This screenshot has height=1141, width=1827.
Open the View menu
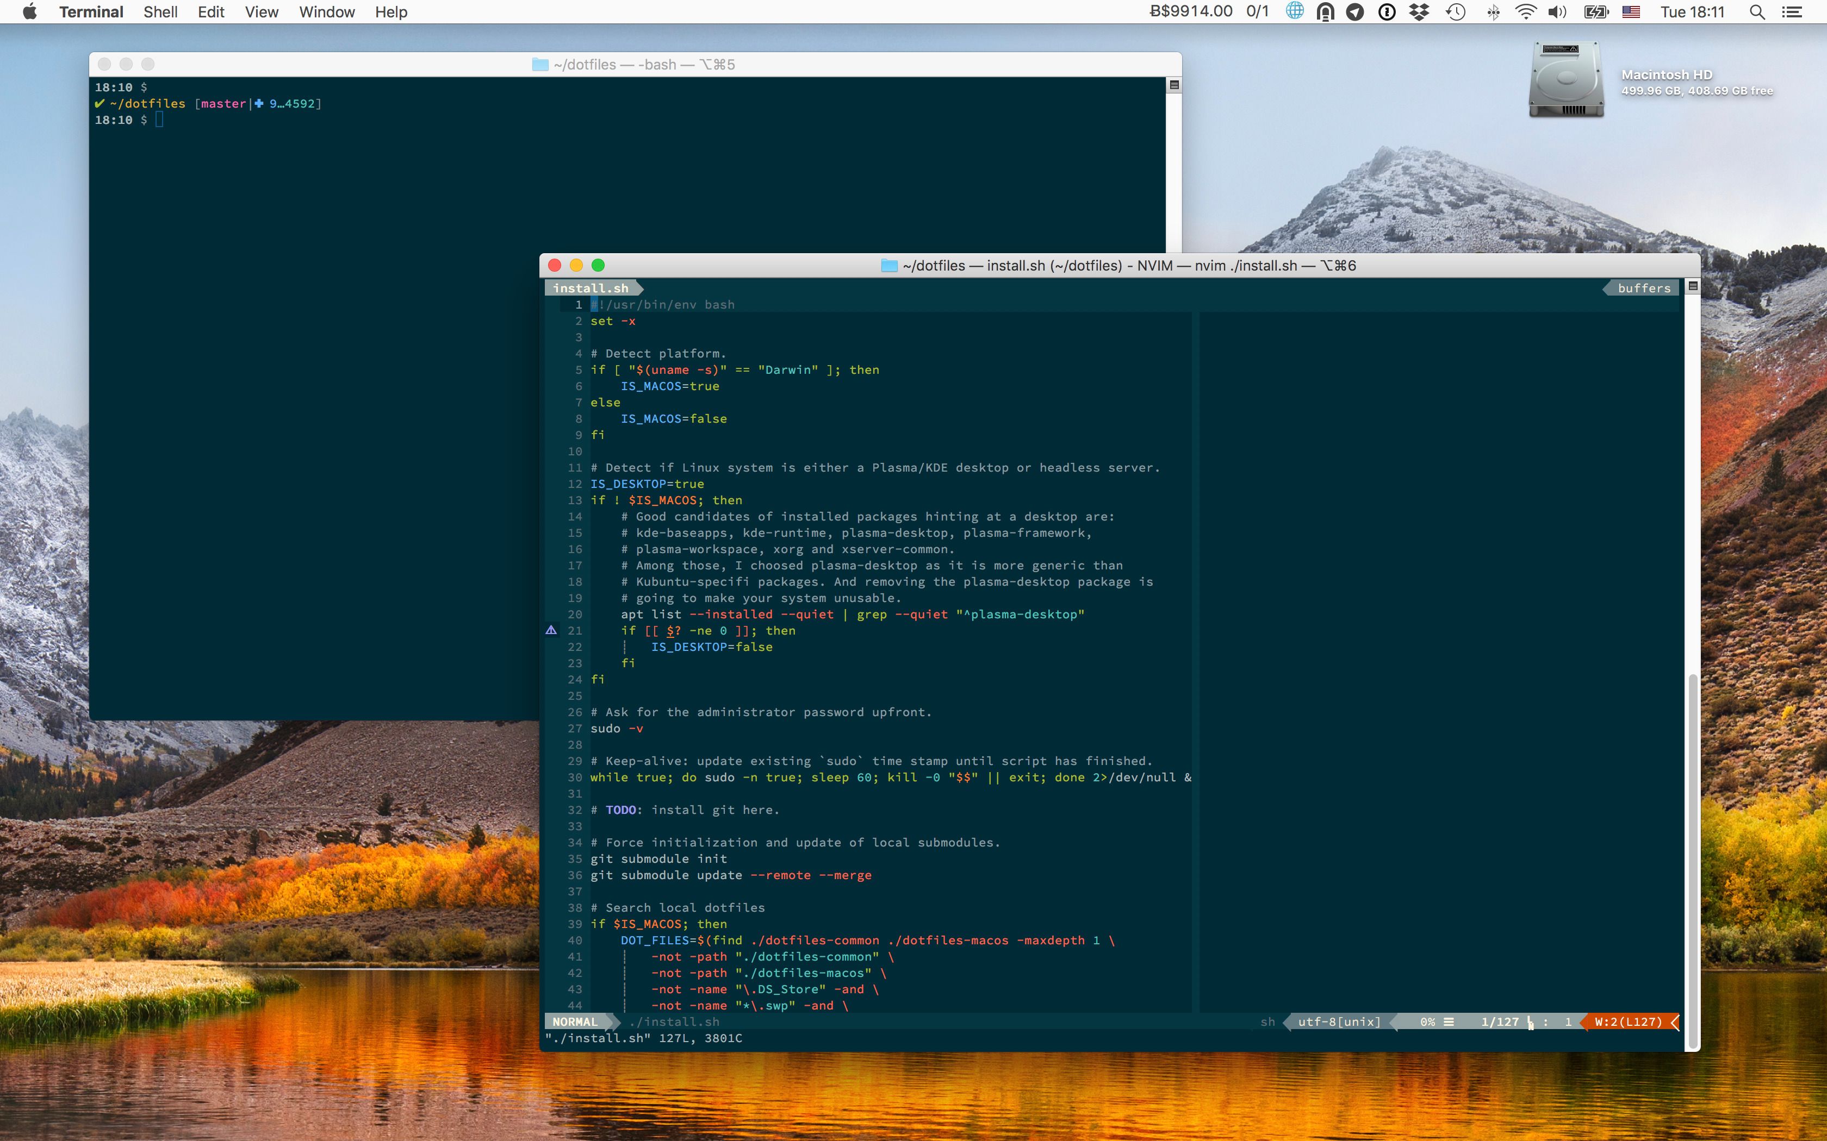tap(261, 11)
